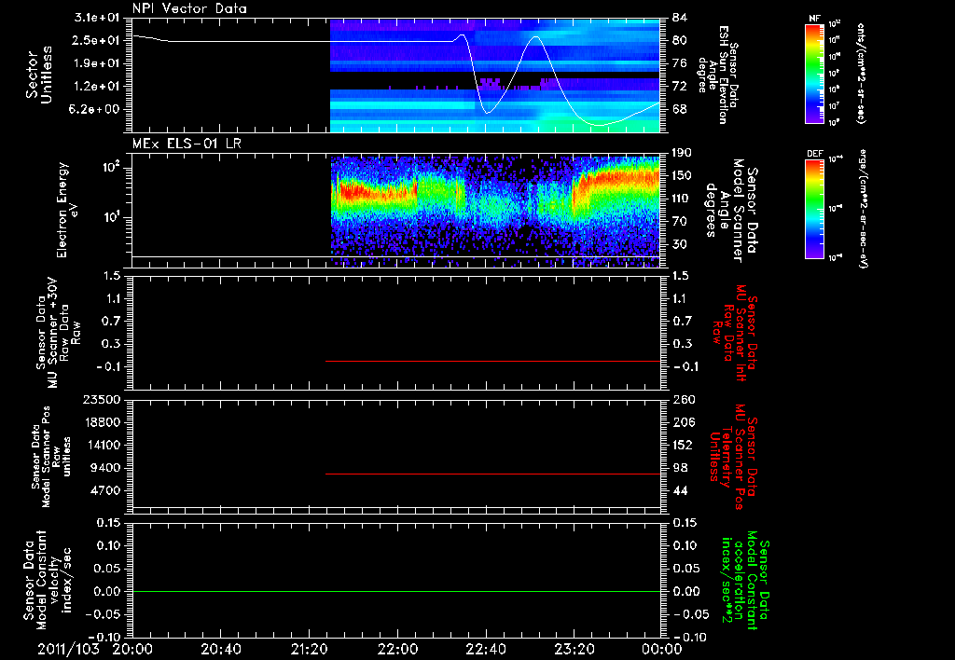Screen dimensions: 955x660
Task: Click the '44' telemetry tick label
Action: (x=680, y=490)
